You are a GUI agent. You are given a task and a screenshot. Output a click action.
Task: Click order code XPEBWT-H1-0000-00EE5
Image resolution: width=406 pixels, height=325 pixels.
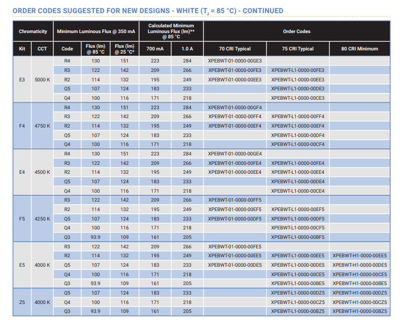pyautogui.click(x=360, y=256)
